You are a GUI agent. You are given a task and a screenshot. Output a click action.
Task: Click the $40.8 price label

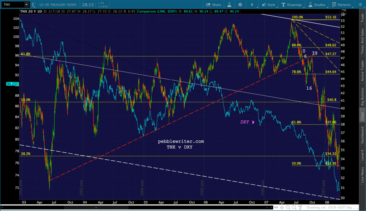click(x=332, y=100)
